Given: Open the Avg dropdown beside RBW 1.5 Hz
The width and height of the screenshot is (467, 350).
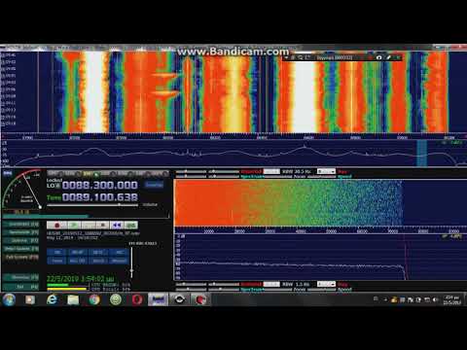Looking at the screenshot, I should [x=326, y=284].
